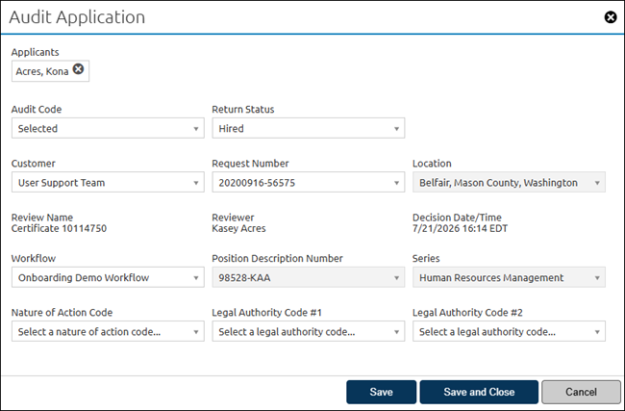Screen dimensions: 625x411
Task: Open the Legal Authority Code #1 dropdown
Action: tap(309, 332)
